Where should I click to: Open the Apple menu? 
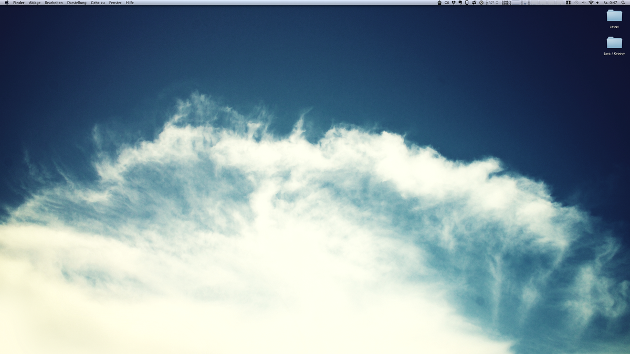7,3
